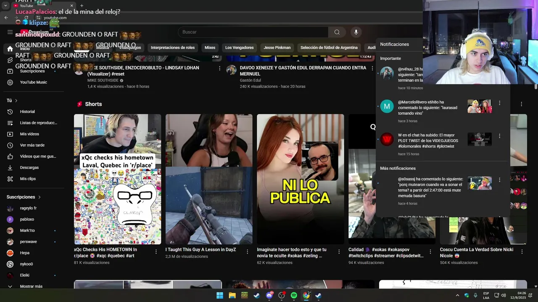This screenshot has width=538, height=302.
Task: Open the browser tab search dropdown
Action: [x=5, y=6]
